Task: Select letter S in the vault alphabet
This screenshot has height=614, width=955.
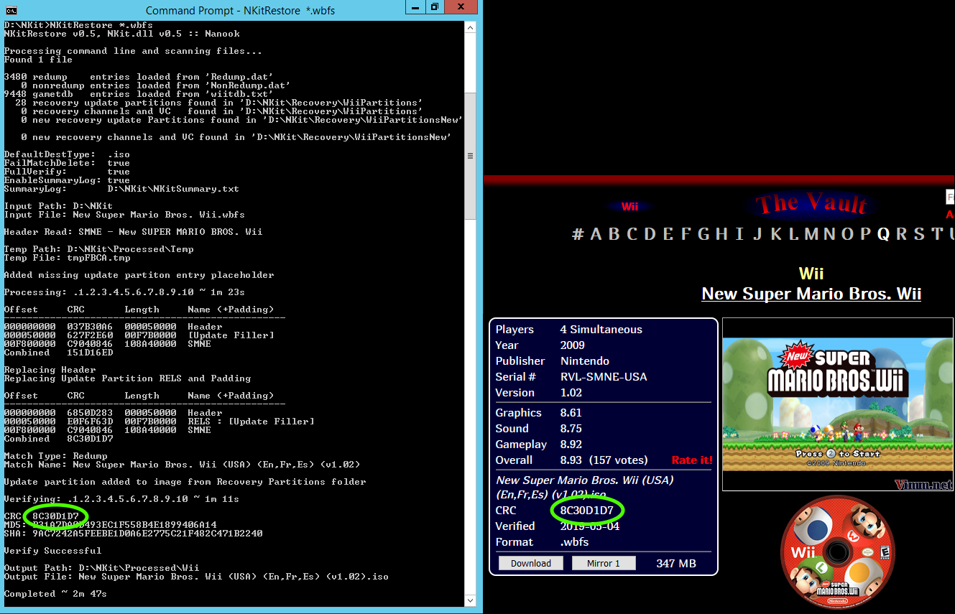Action: coord(920,234)
